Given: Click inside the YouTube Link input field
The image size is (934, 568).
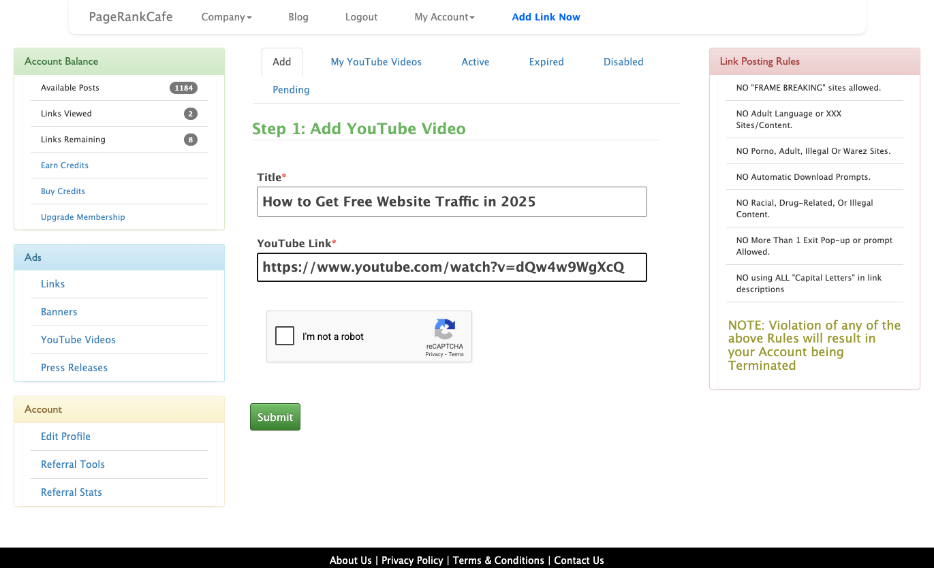Looking at the screenshot, I should point(452,267).
